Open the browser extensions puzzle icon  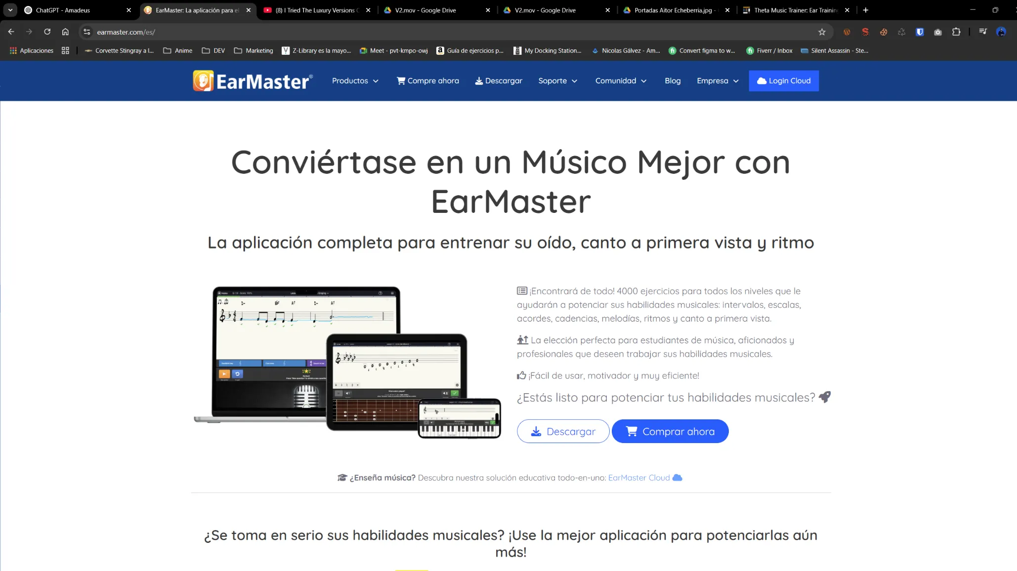click(x=956, y=32)
